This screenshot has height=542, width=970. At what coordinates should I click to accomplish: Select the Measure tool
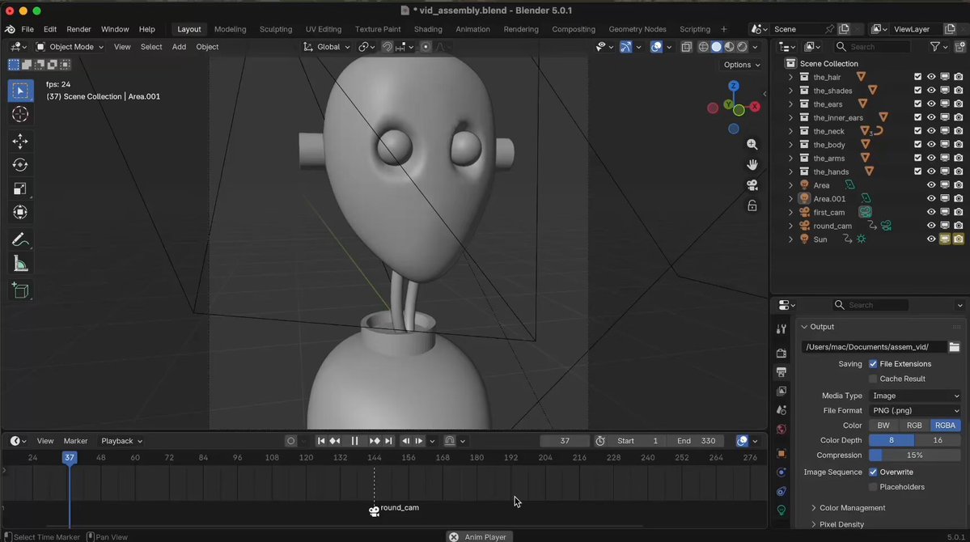(19, 265)
